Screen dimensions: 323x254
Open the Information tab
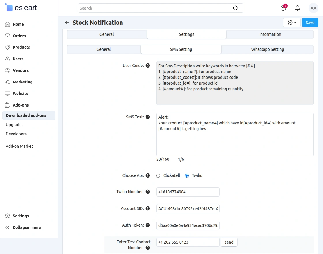tap(270, 34)
